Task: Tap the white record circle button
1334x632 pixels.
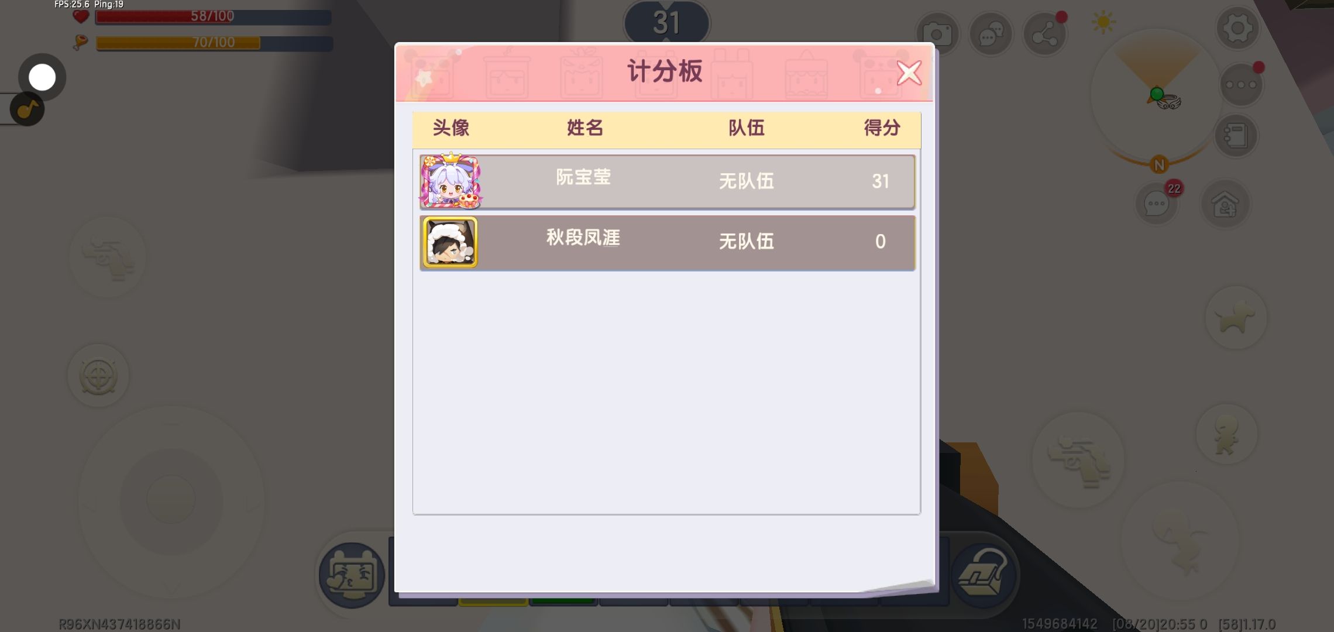Action: point(42,77)
